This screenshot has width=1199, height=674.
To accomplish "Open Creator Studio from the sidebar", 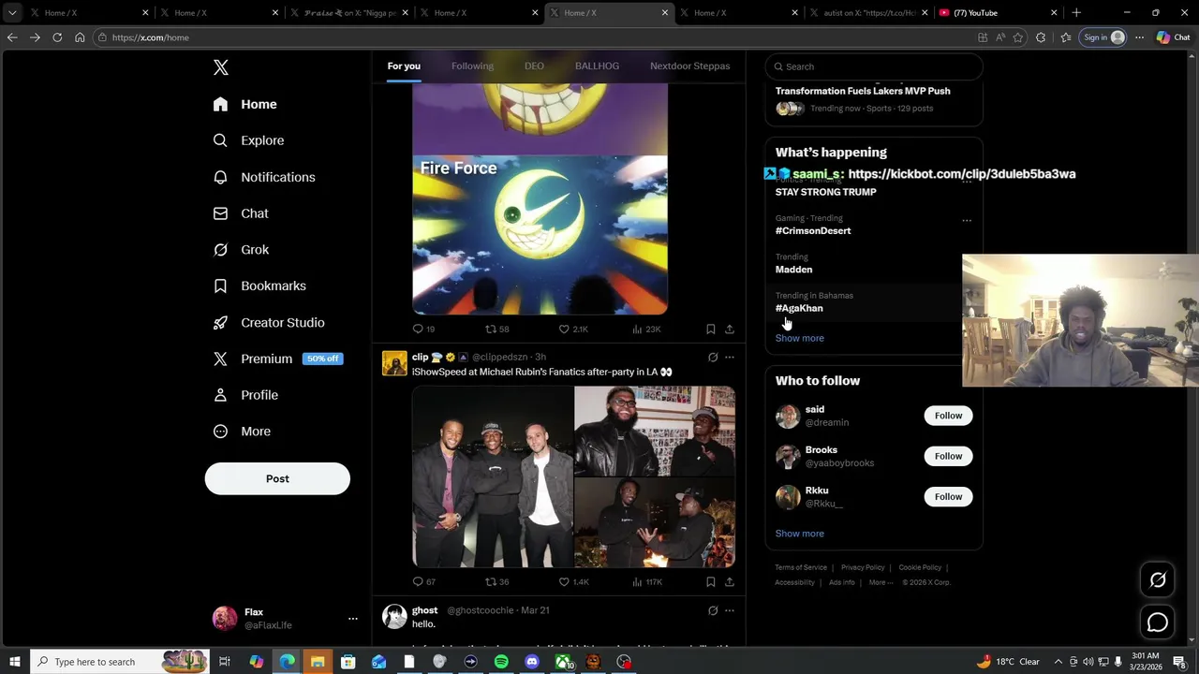I will tap(270, 322).
